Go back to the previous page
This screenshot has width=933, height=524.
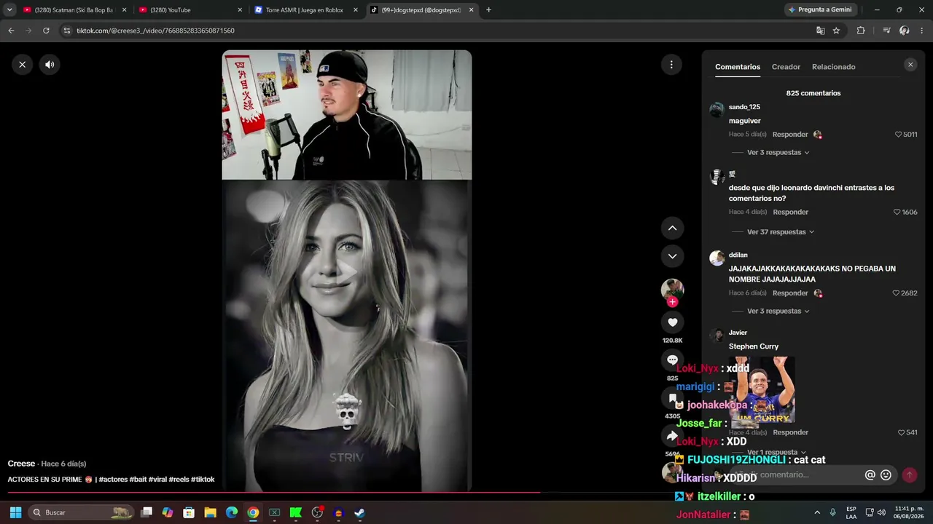(11, 31)
